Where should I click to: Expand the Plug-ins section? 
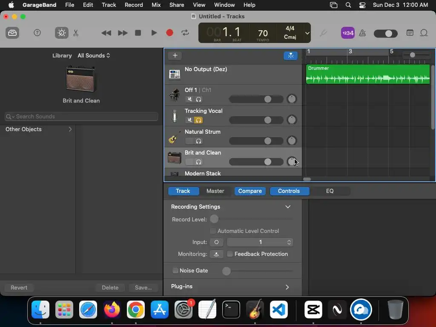[x=287, y=287]
